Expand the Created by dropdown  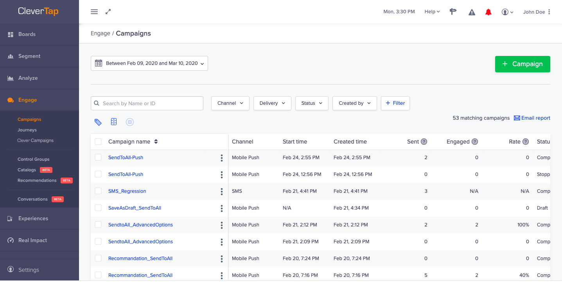(x=354, y=103)
